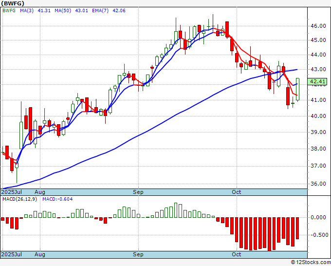This screenshot has height=266, width=331.
Task: Click the EMA(7) value 42.06
Action: 119,11
